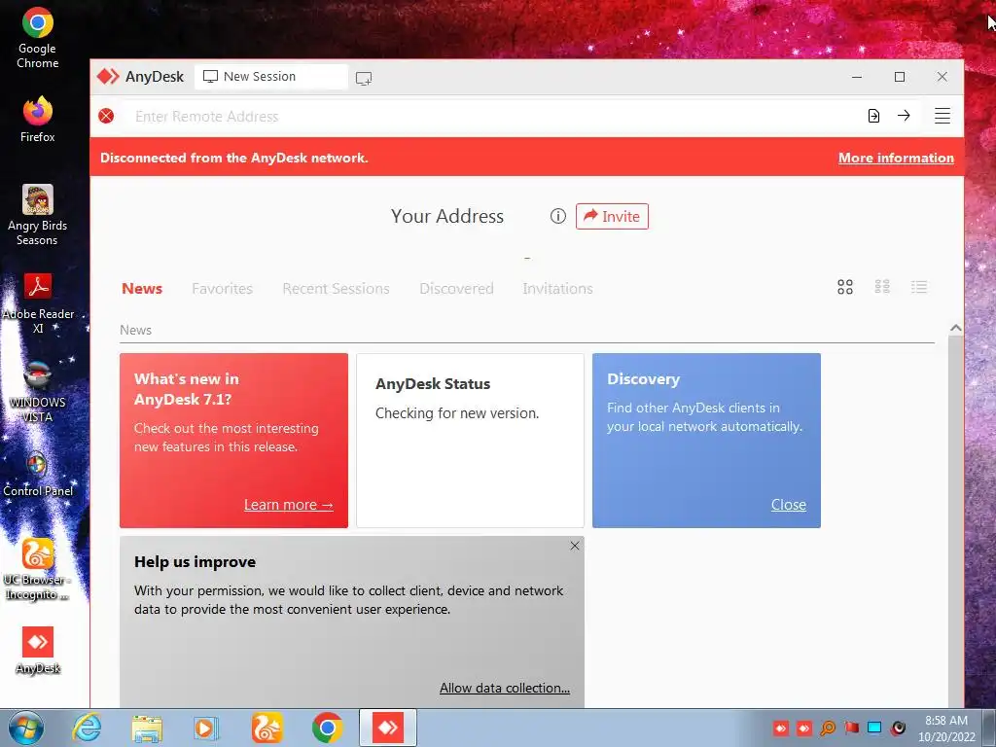Screen dimensions: 996x747
Task: Open UC Browser from taskbar
Action: pyautogui.click(x=267, y=728)
